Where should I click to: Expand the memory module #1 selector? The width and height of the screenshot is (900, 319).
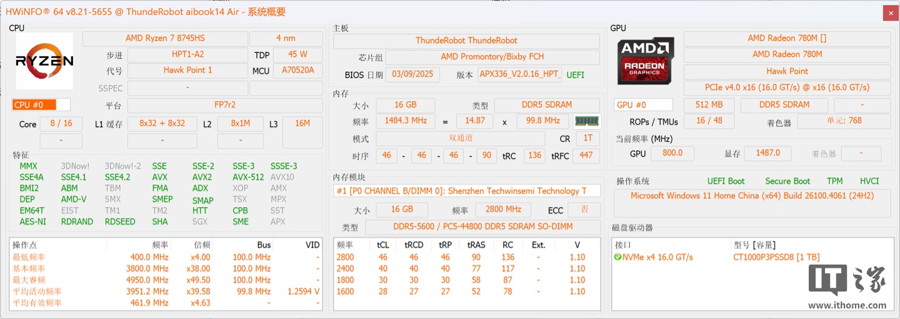pos(466,191)
